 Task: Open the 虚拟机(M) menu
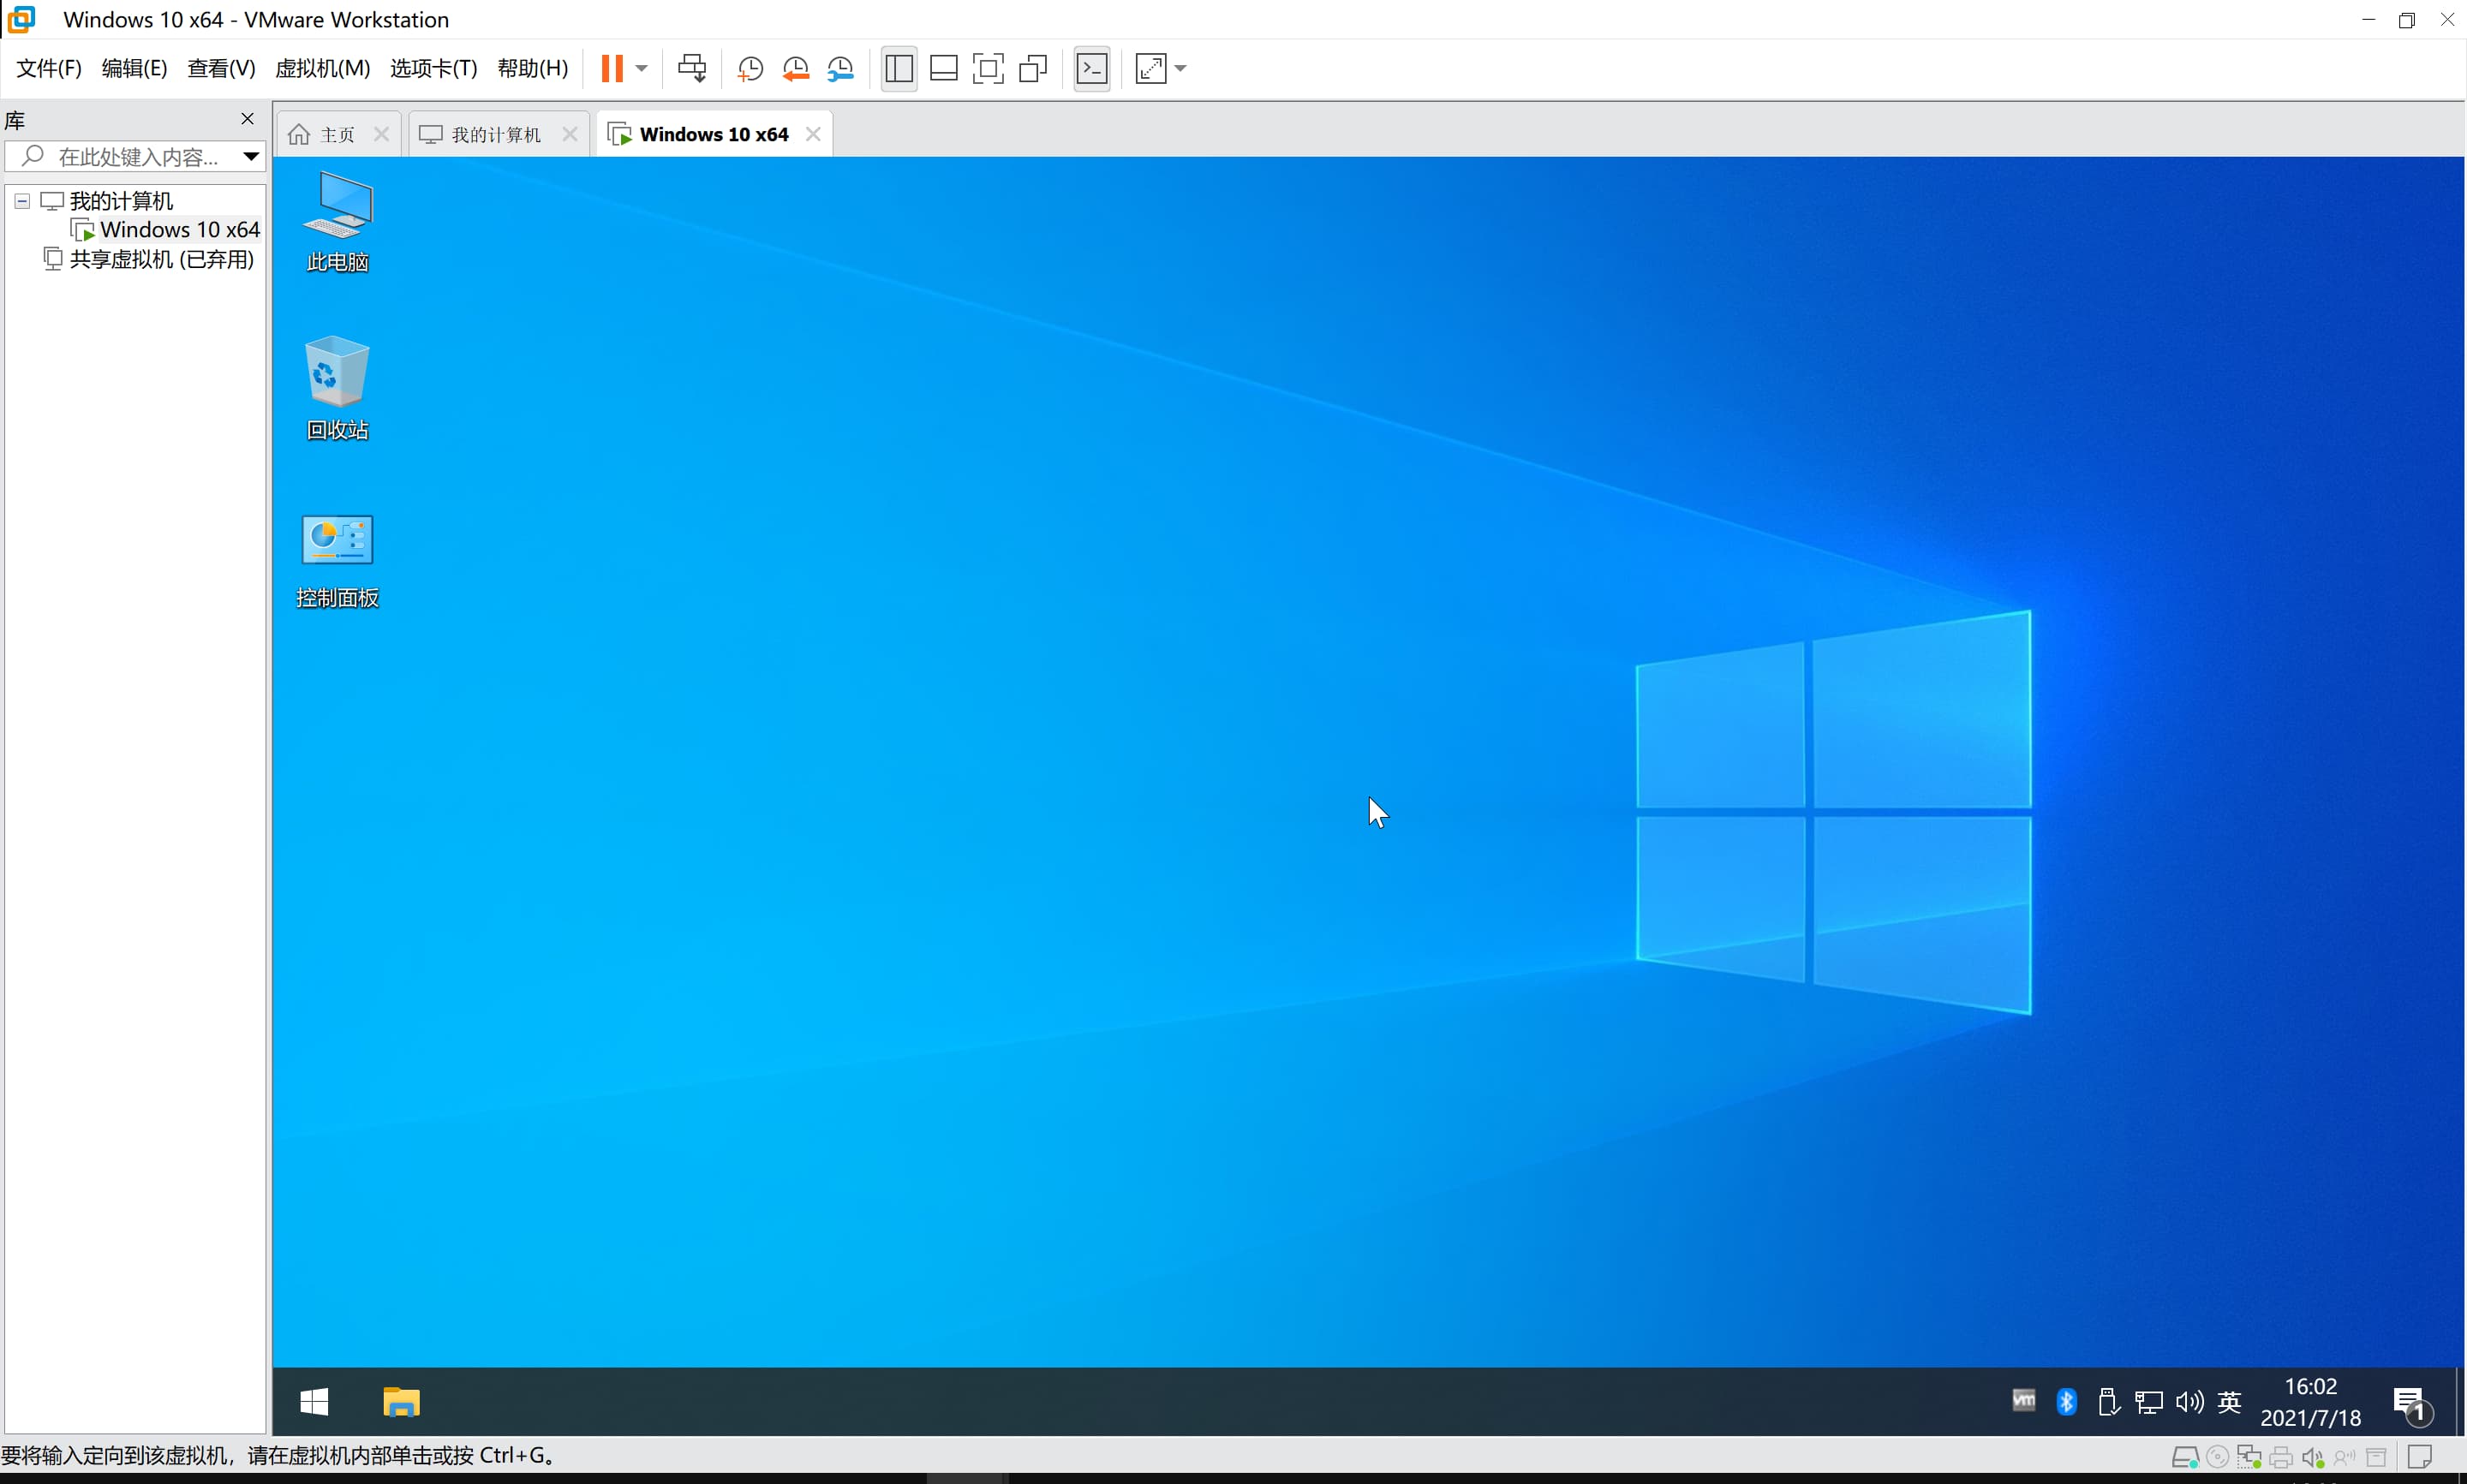322,68
